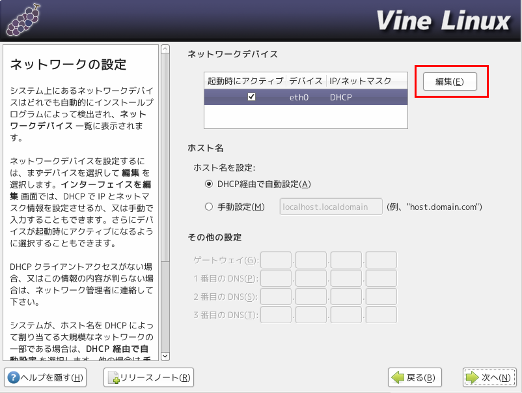Click the 編集(E) button
This screenshot has height=393, width=522.
point(450,81)
